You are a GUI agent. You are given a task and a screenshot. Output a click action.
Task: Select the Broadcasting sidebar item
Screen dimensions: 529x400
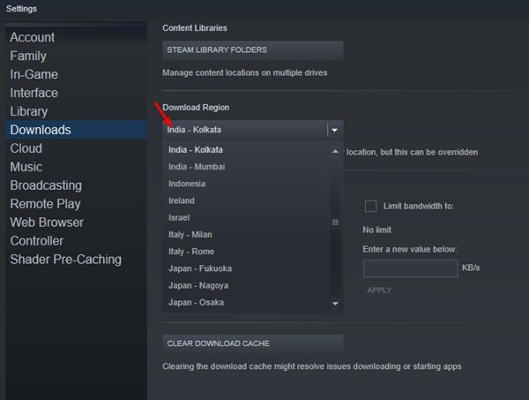coord(46,185)
